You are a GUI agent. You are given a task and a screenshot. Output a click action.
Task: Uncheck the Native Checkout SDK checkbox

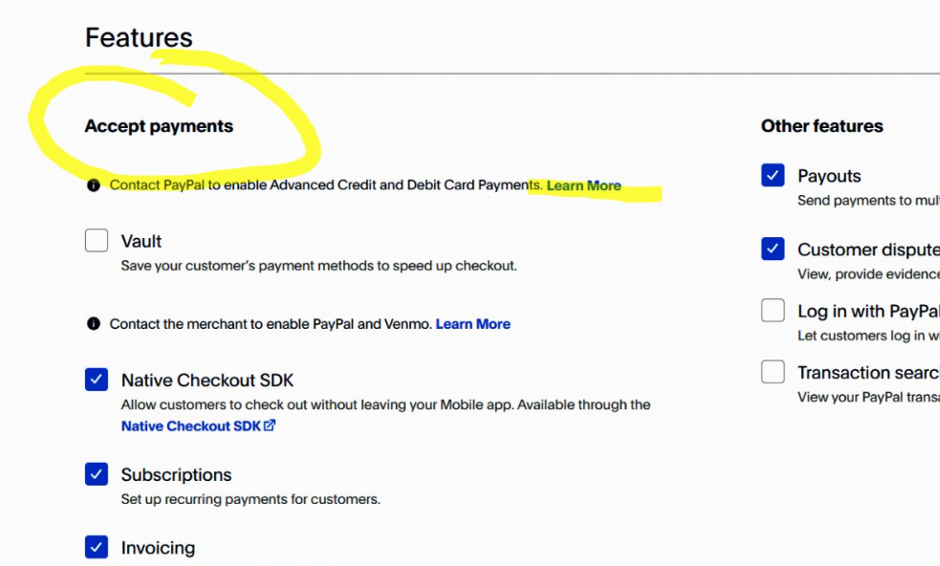[x=97, y=380]
